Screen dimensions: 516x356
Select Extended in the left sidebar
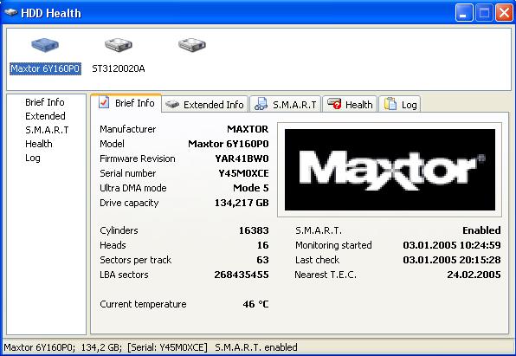45,116
